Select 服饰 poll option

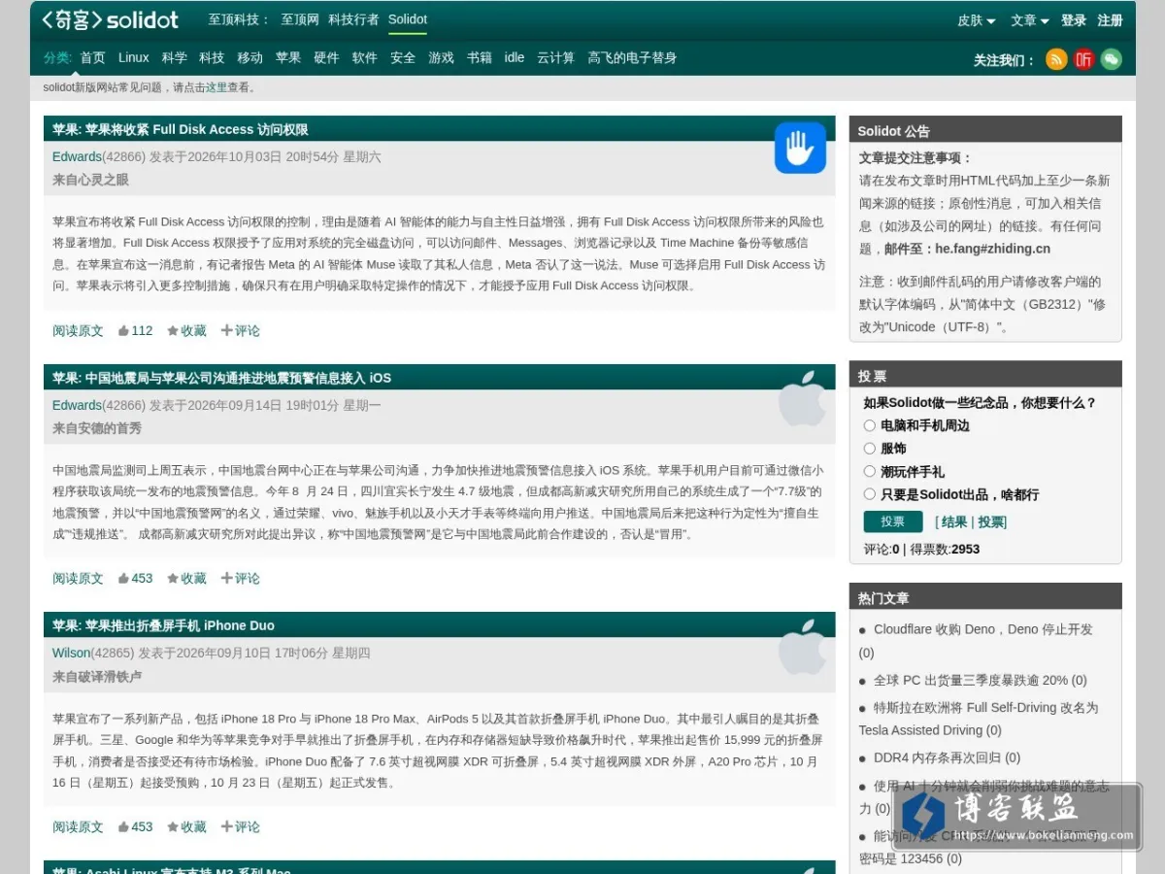(870, 449)
